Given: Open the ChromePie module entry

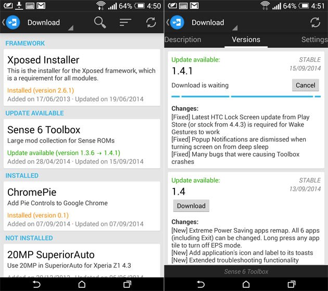Looking at the screenshot, I should click(82, 206).
